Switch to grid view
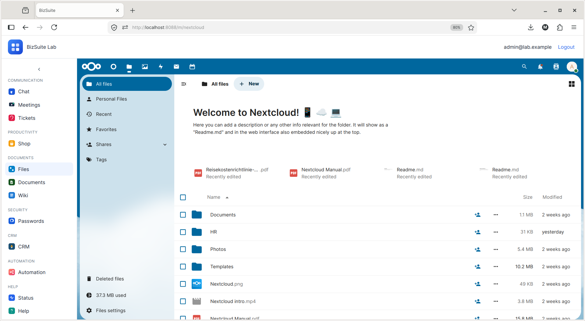This screenshot has height=321, width=585. [x=572, y=84]
